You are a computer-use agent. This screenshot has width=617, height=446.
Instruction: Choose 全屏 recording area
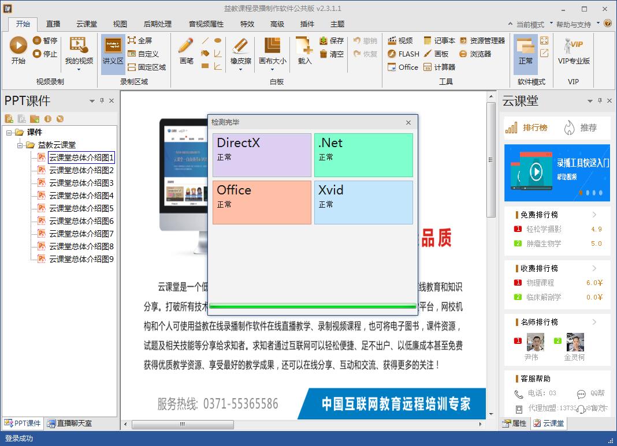coord(140,40)
